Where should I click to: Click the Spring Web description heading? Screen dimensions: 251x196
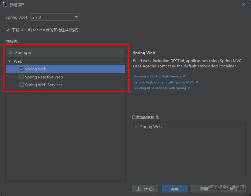click(144, 53)
